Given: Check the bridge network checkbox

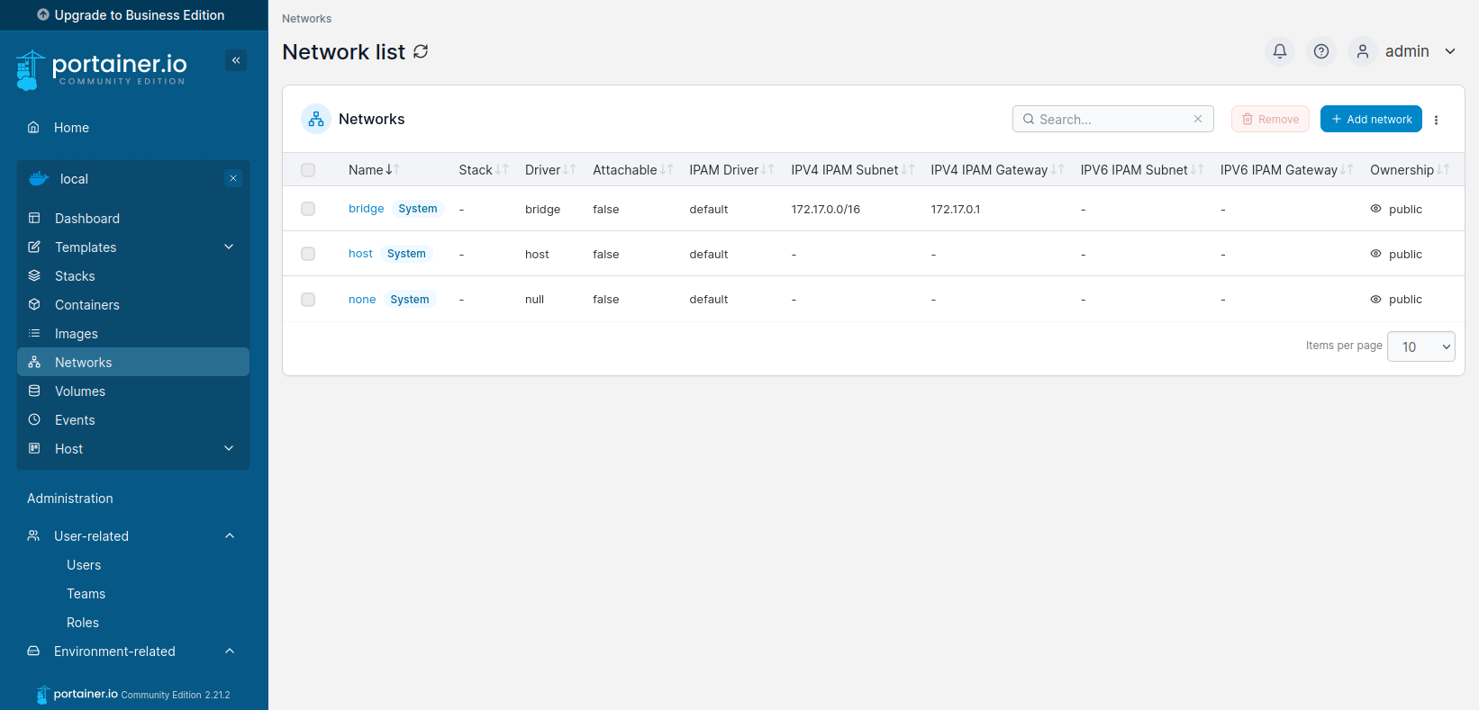Looking at the screenshot, I should pyautogui.click(x=308, y=209).
